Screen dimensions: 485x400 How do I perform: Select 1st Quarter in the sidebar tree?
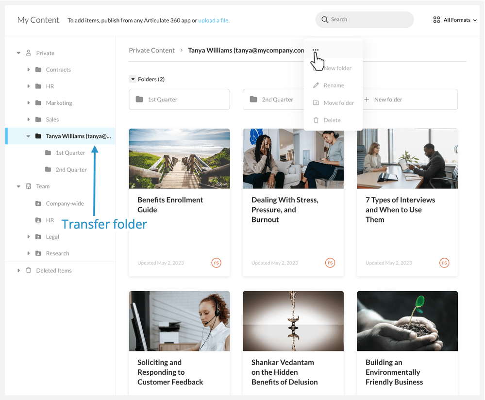click(x=70, y=153)
